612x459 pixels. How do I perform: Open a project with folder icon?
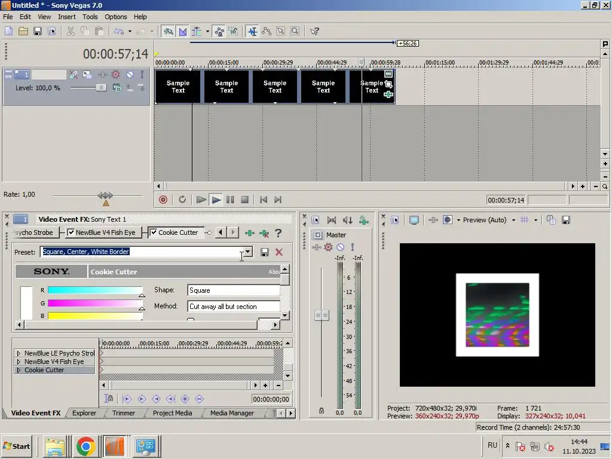point(23,31)
